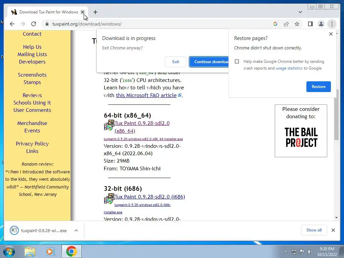
Task: Launch Windows Media Player from taskbar
Action: click(x=50, y=252)
